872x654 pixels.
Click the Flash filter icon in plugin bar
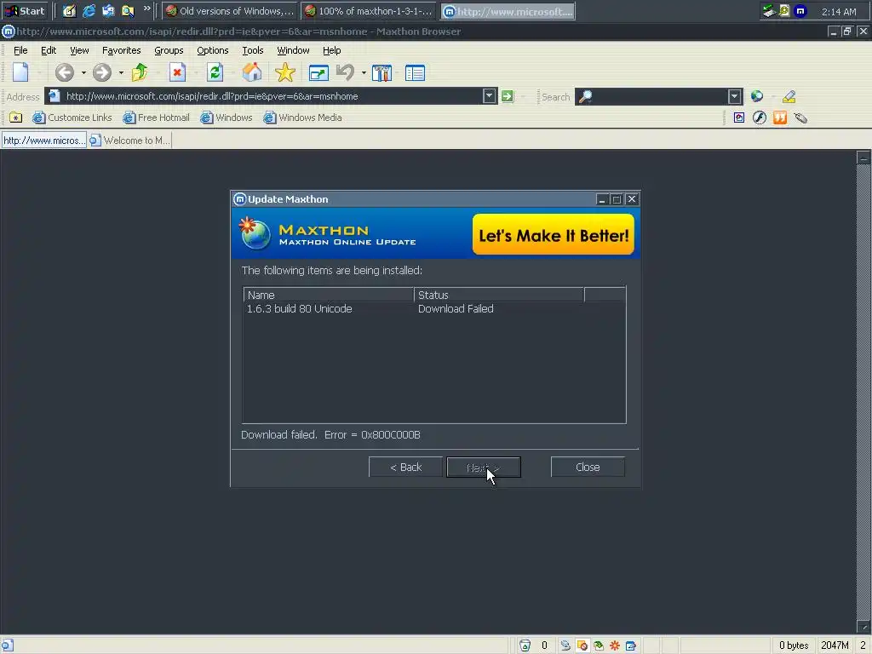pyautogui.click(x=760, y=118)
